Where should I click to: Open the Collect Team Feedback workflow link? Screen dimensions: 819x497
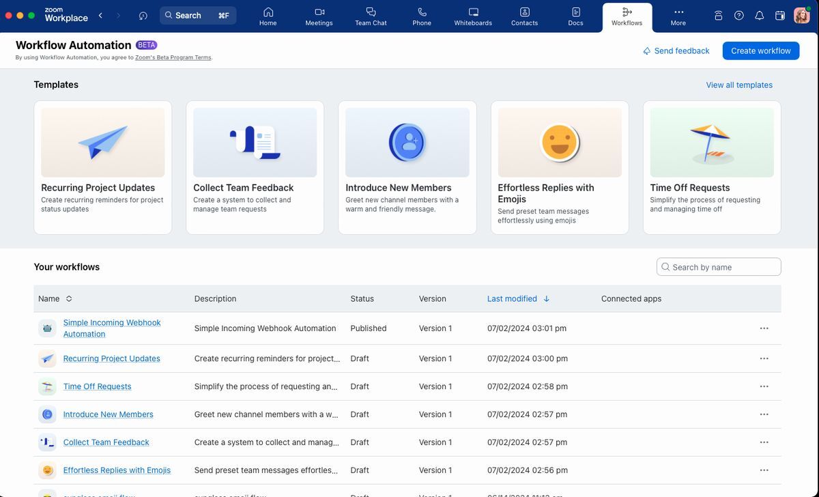[x=106, y=442]
